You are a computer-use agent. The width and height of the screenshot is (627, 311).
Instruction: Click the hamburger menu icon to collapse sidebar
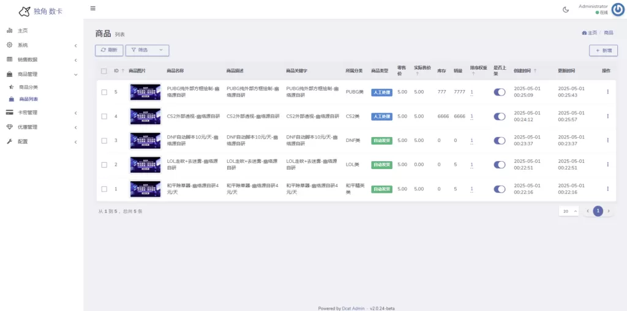[x=93, y=9]
